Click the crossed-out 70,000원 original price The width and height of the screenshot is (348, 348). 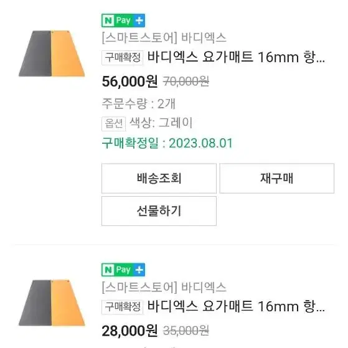point(186,82)
